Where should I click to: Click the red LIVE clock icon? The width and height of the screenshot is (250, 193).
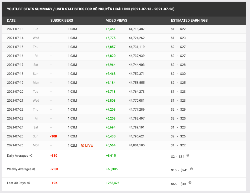83,145
